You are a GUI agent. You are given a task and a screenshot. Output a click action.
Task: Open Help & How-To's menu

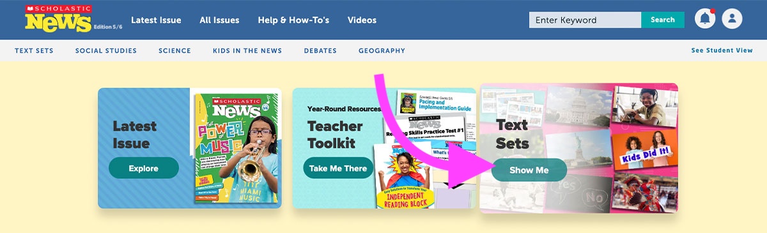coord(293,20)
